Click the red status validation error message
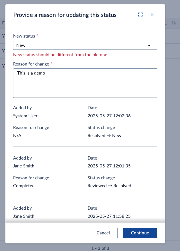This screenshot has width=180, height=251. click(60, 55)
